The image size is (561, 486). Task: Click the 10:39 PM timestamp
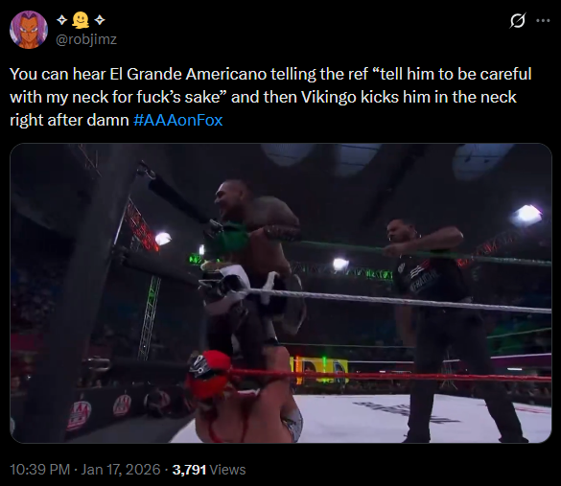pyautogui.click(x=39, y=470)
